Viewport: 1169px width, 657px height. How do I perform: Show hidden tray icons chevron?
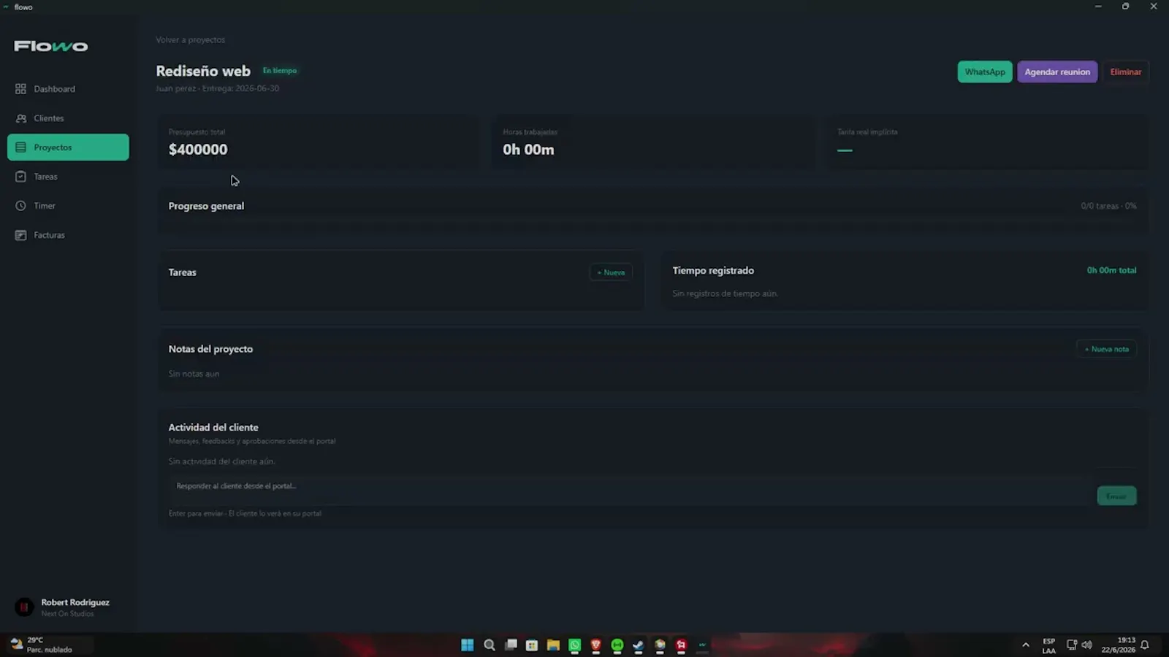[x=1026, y=645]
